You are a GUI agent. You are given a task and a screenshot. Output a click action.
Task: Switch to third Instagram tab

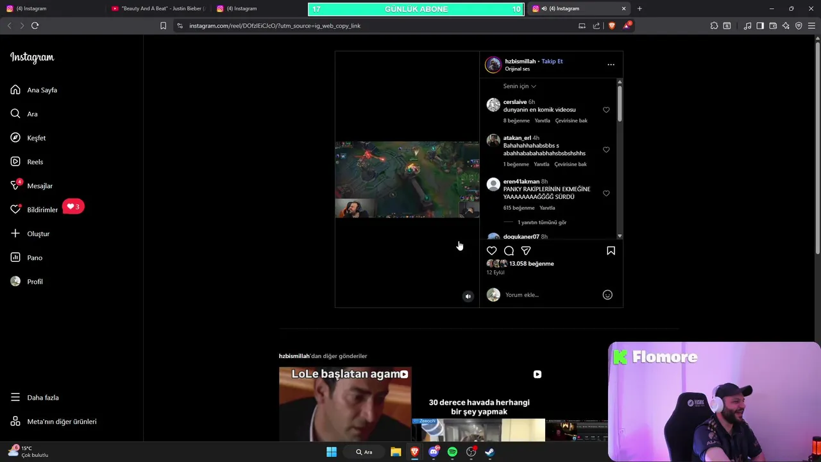[260, 8]
